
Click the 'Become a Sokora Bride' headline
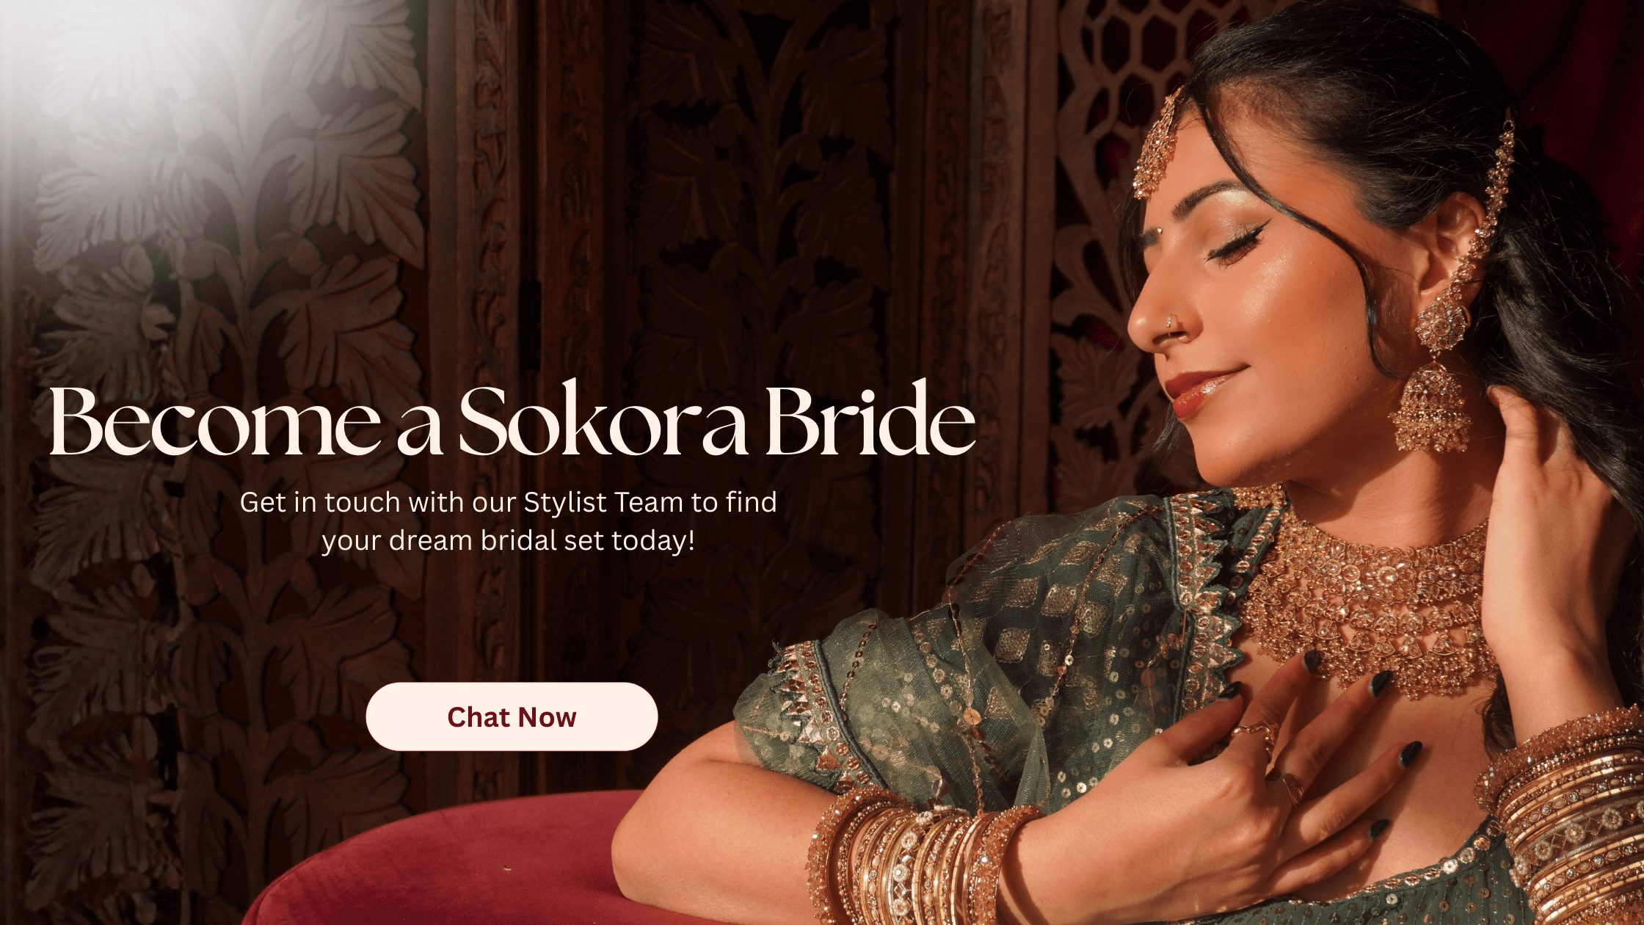coord(512,421)
